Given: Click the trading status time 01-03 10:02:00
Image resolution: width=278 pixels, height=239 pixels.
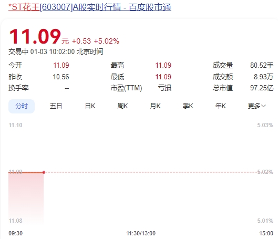Looking at the screenshot, I should point(53,51).
